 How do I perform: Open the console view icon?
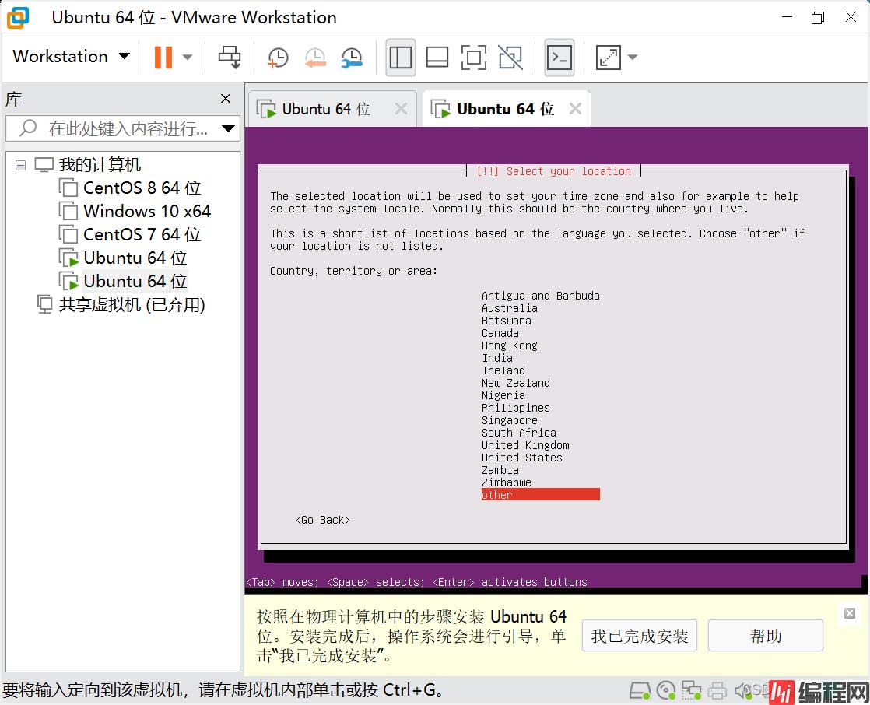tap(560, 57)
